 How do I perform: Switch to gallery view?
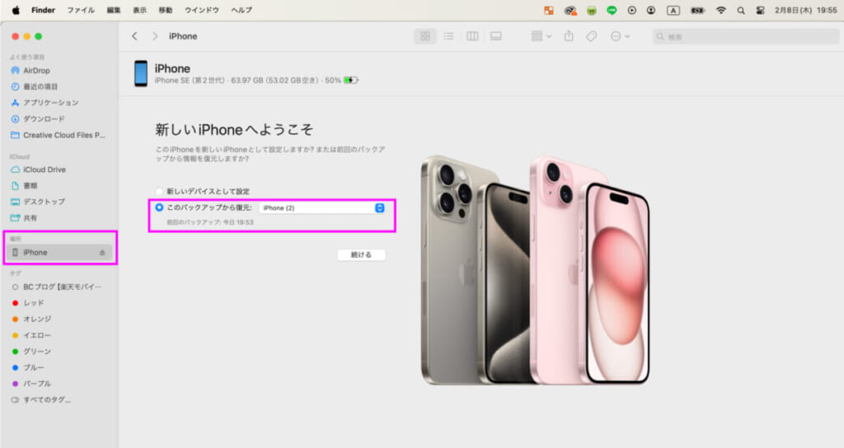[x=495, y=36]
